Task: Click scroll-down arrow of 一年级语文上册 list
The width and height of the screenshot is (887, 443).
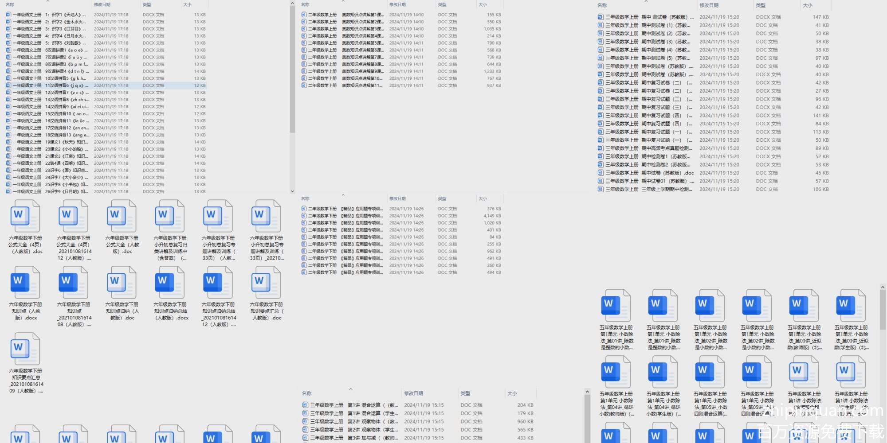Action: (x=292, y=191)
